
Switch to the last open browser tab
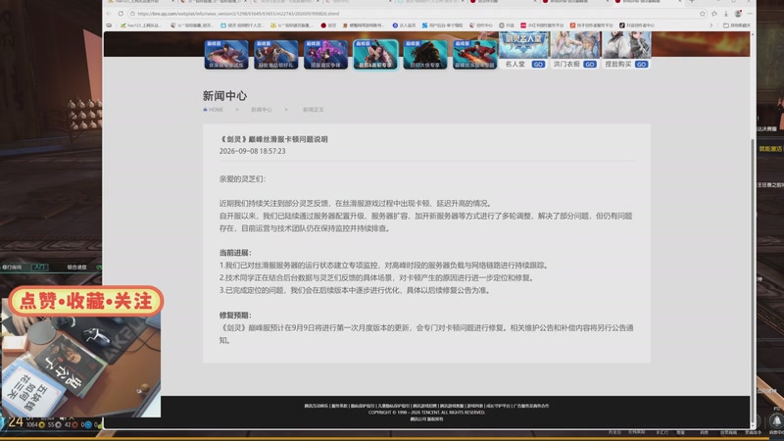coord(648,2)
